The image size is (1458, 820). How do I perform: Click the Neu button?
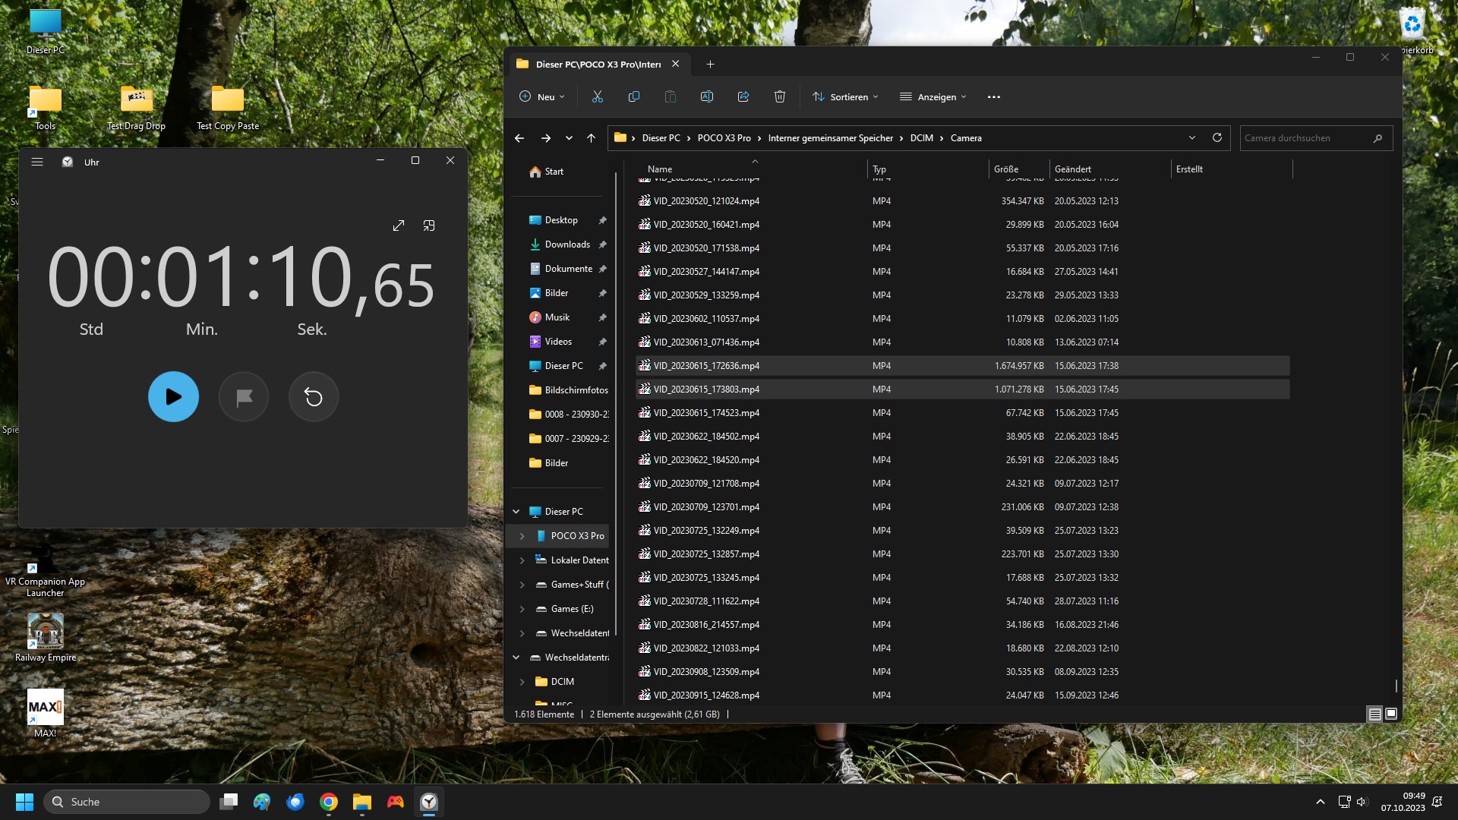(x=542, y=96)
